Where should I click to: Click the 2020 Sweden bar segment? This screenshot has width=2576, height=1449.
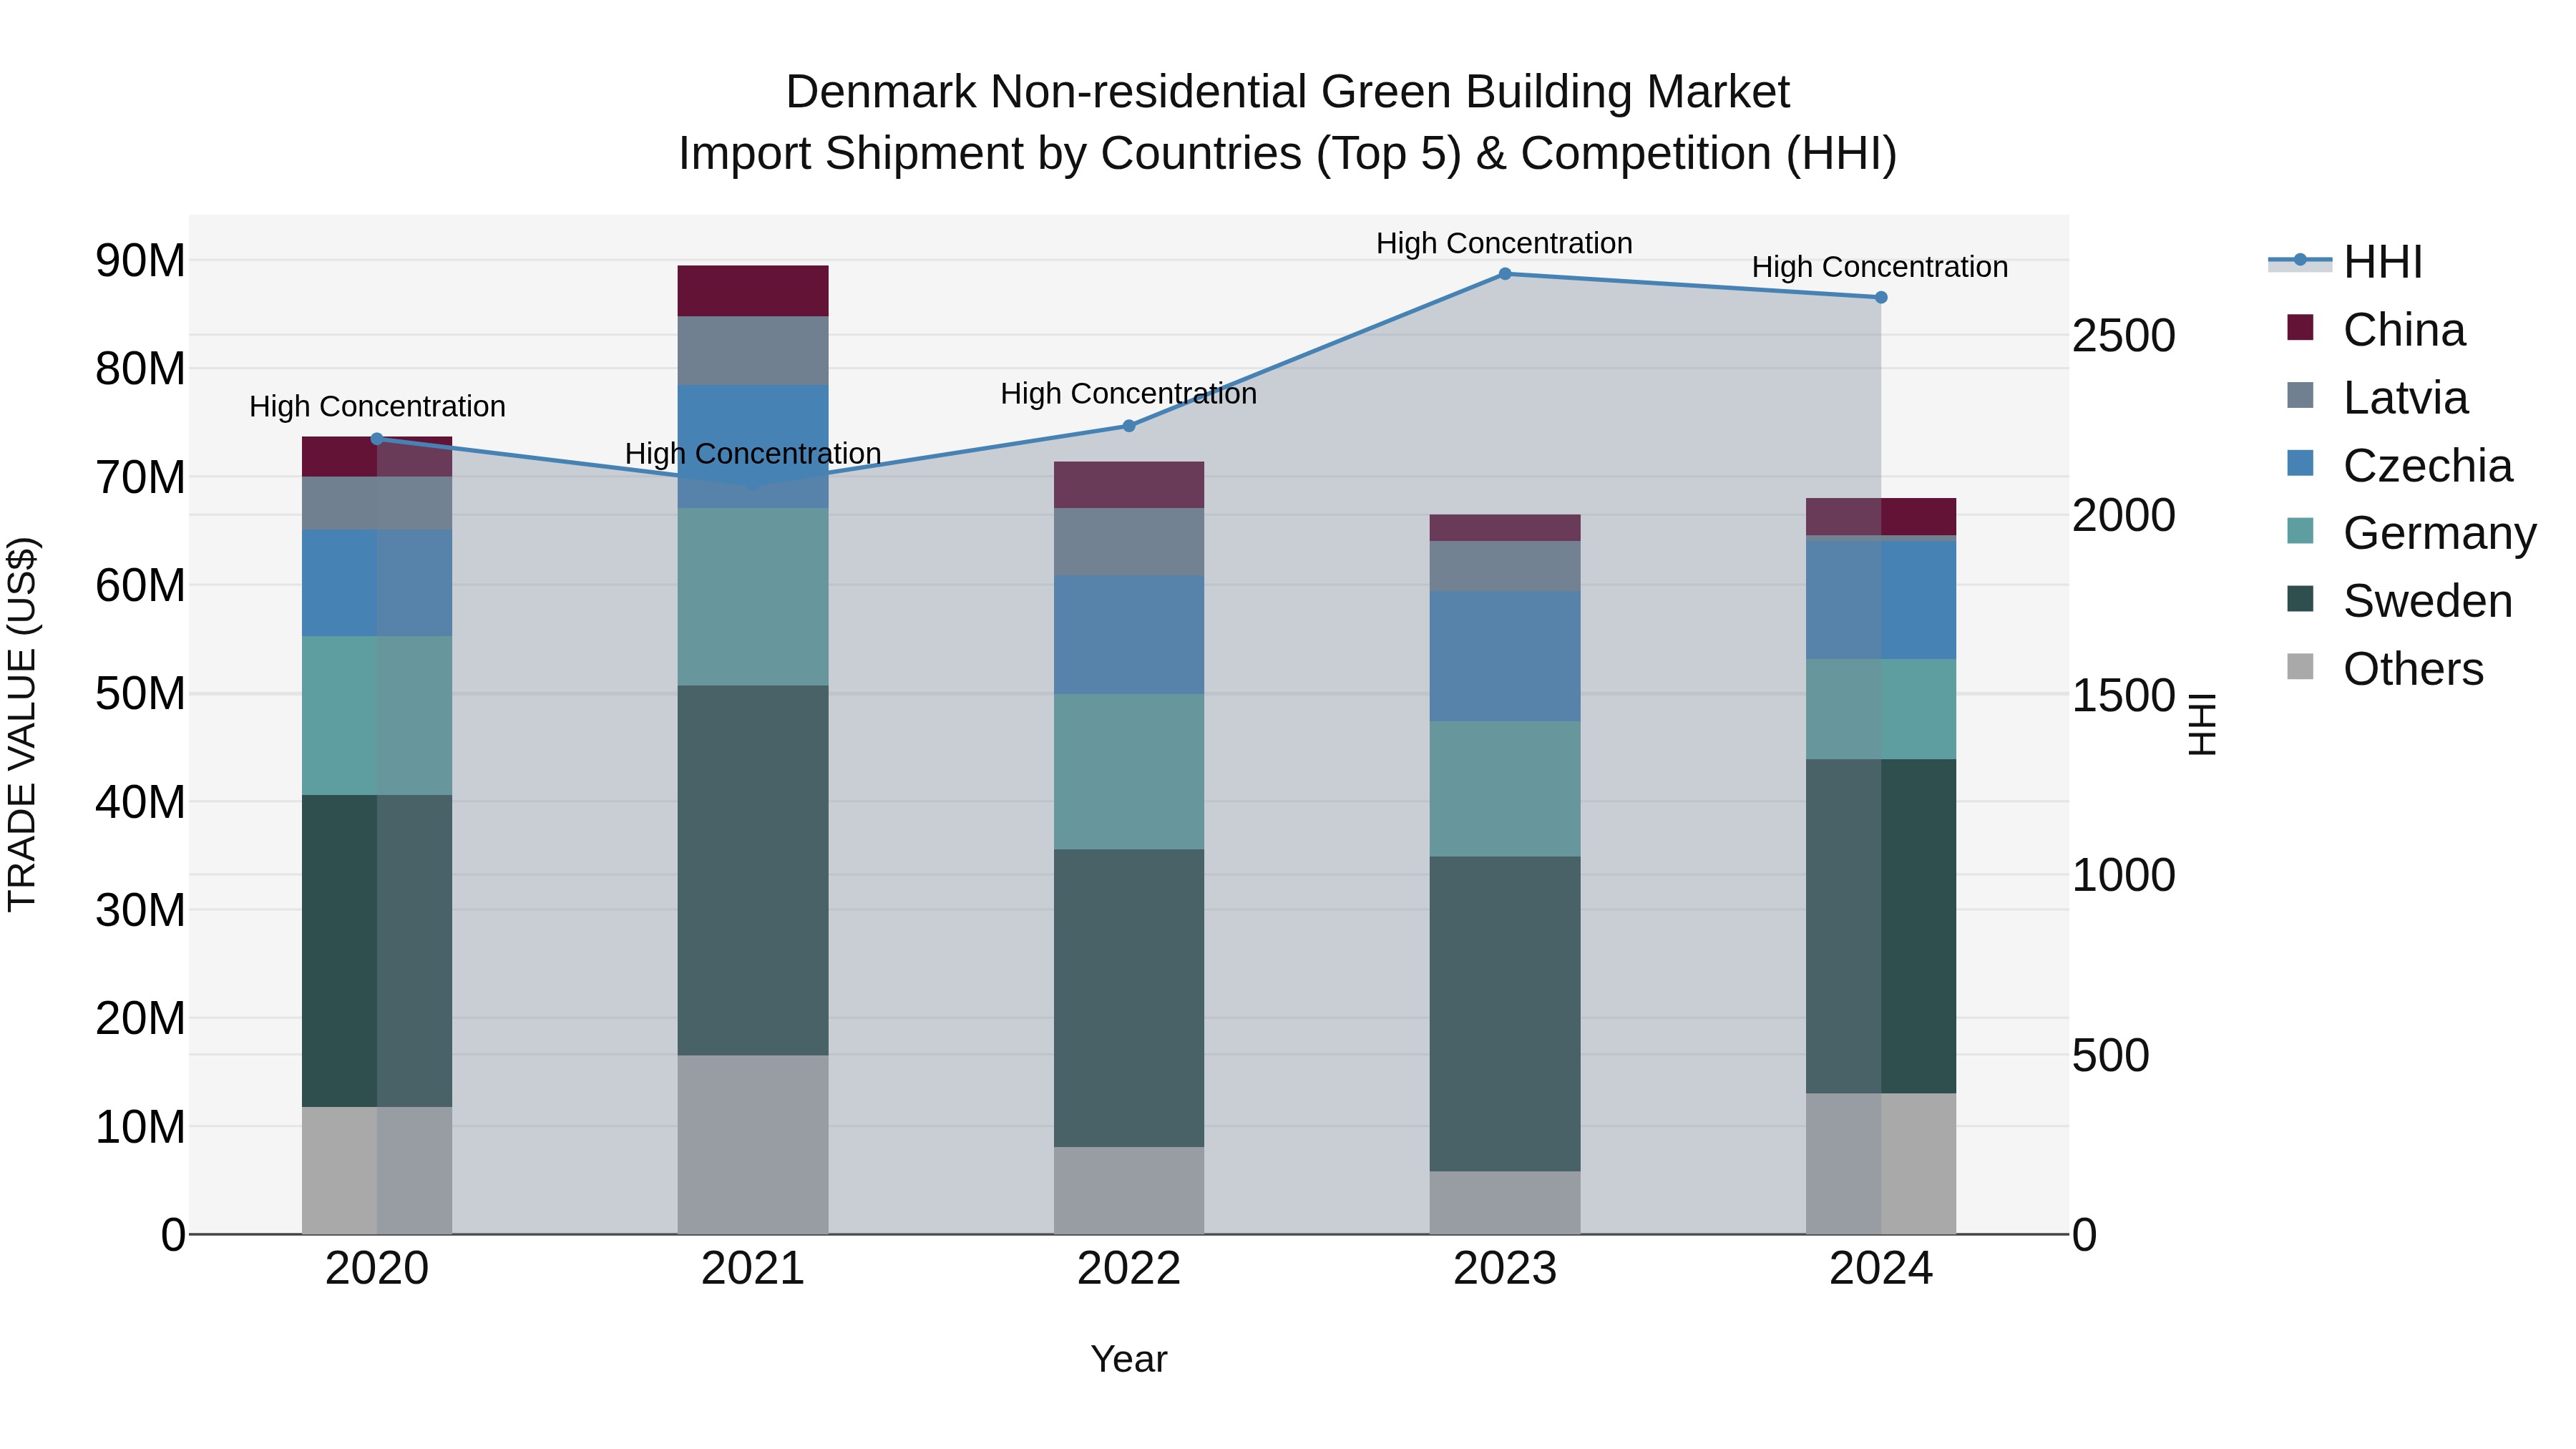coord(377,951)
